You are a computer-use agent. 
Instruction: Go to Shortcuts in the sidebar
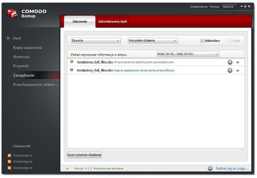click(21, 57)
